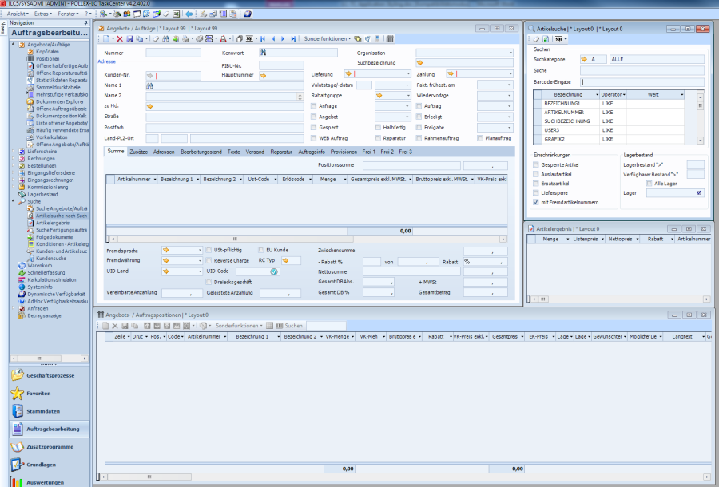Click the binoculars icon in Name 1 field
The image size is (719, 487).
(x=149, y=85)
